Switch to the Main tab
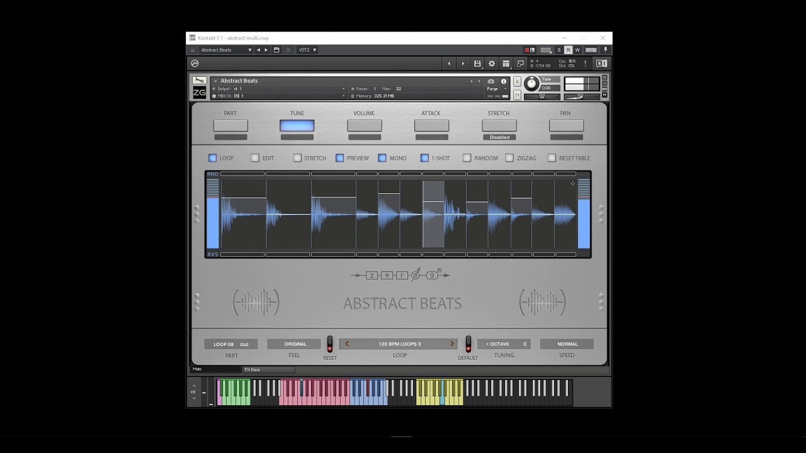This screenshot has width=806, height=453. click(216, 369)
